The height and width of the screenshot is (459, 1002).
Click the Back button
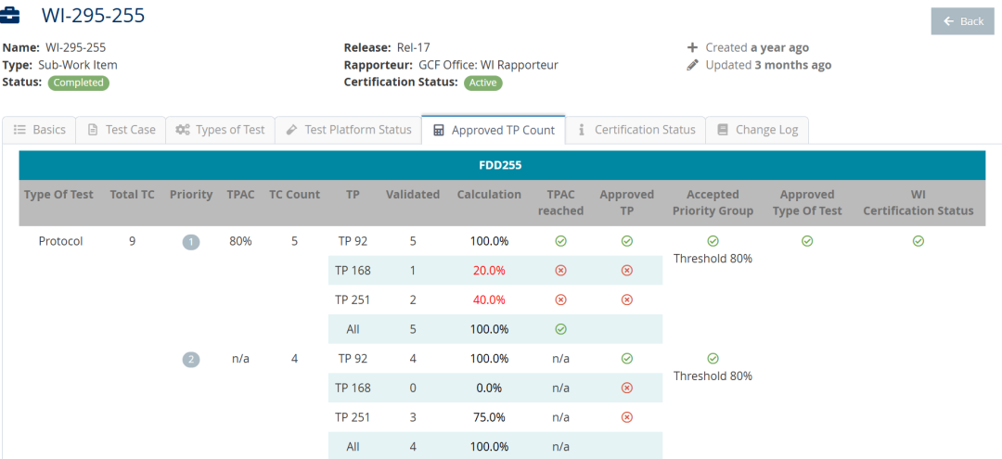[x=962, y=21]
